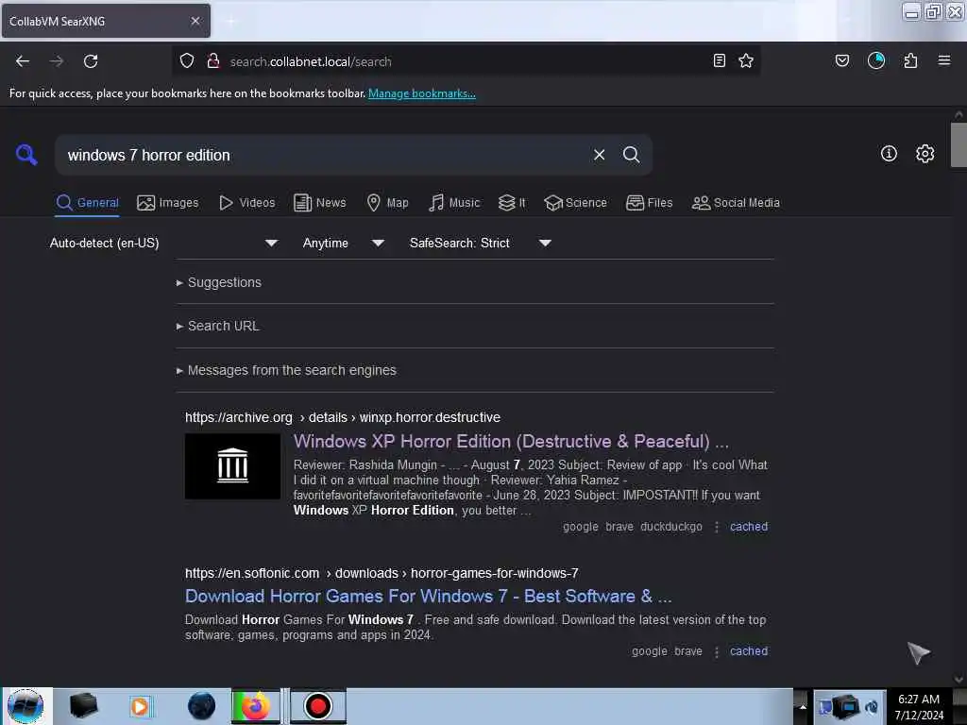
Task: Close the CollabVM SearXNG tab
Action: click(195, 21)
